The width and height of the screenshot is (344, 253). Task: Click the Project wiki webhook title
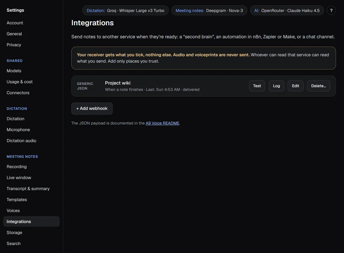pos(118,83)
